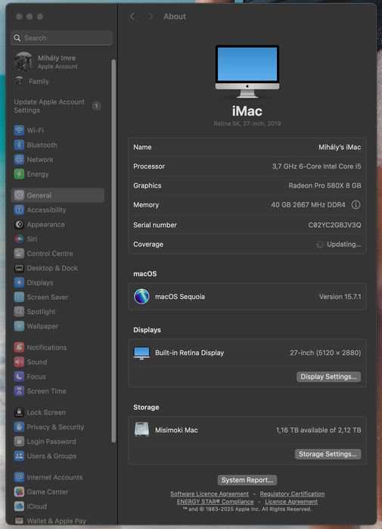Select the Bluetooth icon in sidebar
The width and height of the screenshot is (382, 529).
[19, 145]
